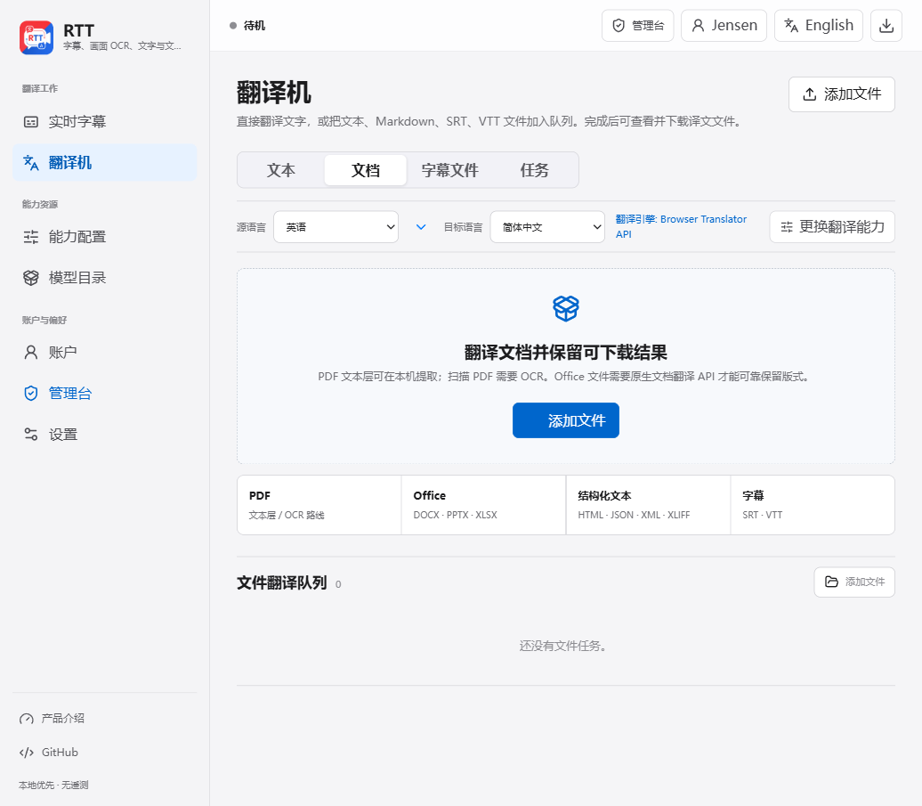This screenshot has height=806, width=922.
Task: Click the 字幕 SRT · VTT format card
Action: (813, 505)
